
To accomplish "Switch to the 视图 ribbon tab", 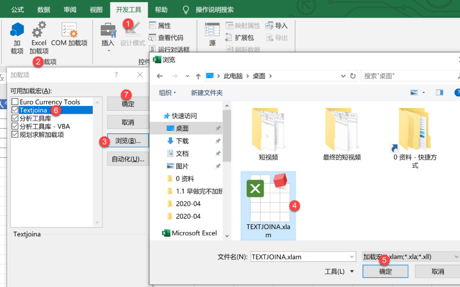I will pos(95,9).
